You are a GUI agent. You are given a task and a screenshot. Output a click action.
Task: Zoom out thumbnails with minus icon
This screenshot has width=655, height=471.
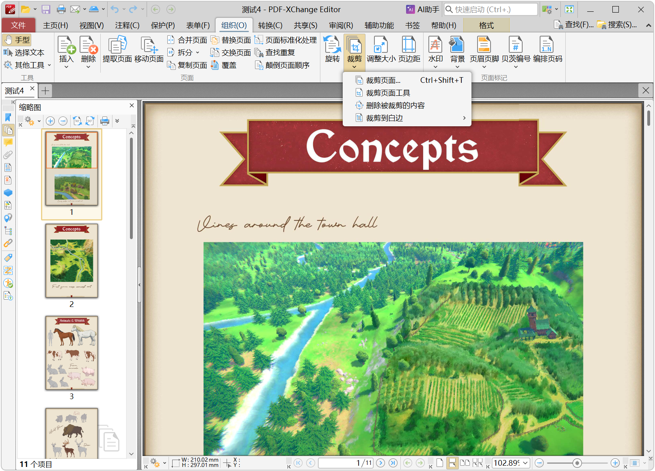pyautogui.click(x=63, y=121)
